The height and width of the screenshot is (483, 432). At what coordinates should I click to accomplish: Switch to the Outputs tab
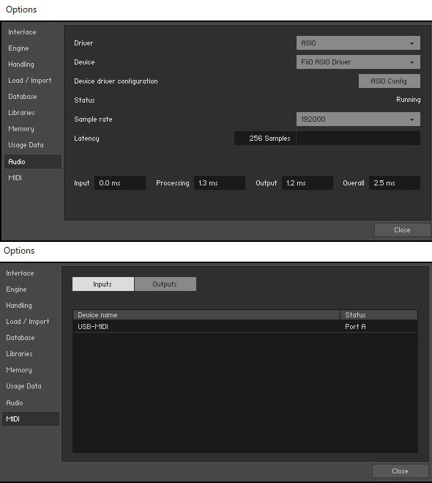point(165,284)
